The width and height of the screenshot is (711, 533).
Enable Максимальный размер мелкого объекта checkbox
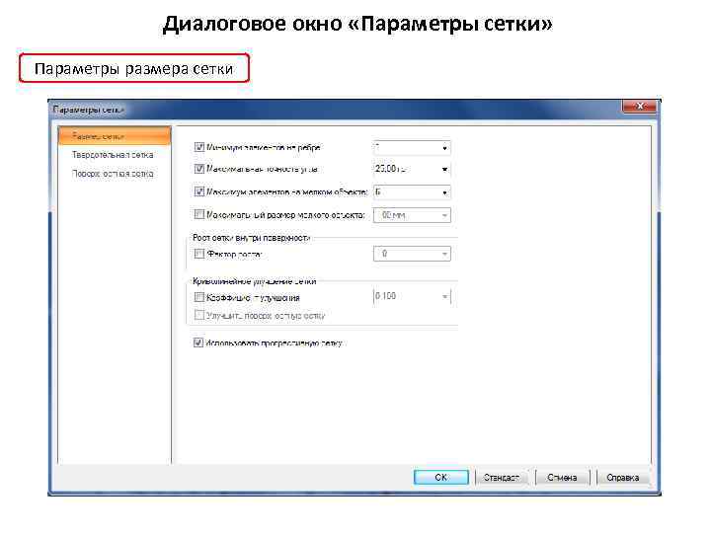(199, 214)
